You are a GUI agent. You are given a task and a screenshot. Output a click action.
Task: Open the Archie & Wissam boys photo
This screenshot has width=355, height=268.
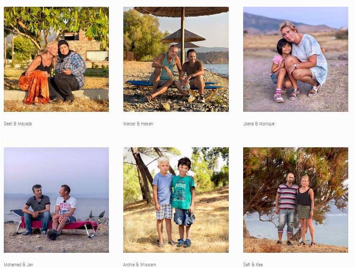(176, 200)
